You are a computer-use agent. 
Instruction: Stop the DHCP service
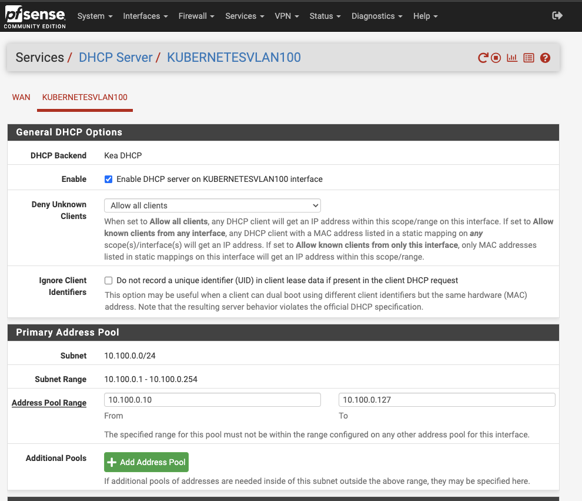coord(496,58)
